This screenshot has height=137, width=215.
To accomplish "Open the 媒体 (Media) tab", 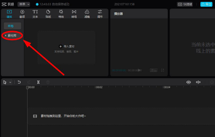I will click(9, 14).
